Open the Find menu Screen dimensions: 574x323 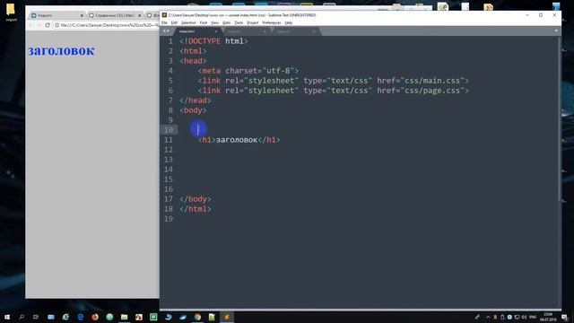(x=204, y=22)
